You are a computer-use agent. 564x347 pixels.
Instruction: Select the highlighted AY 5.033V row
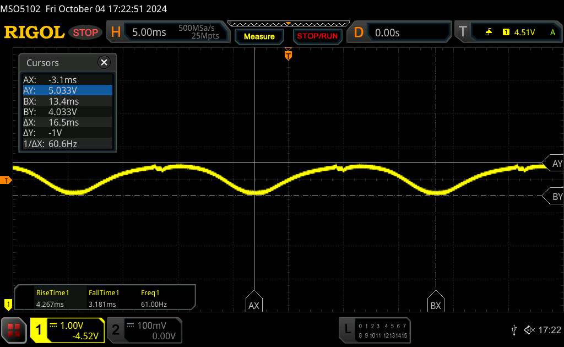tap(68, 90)
